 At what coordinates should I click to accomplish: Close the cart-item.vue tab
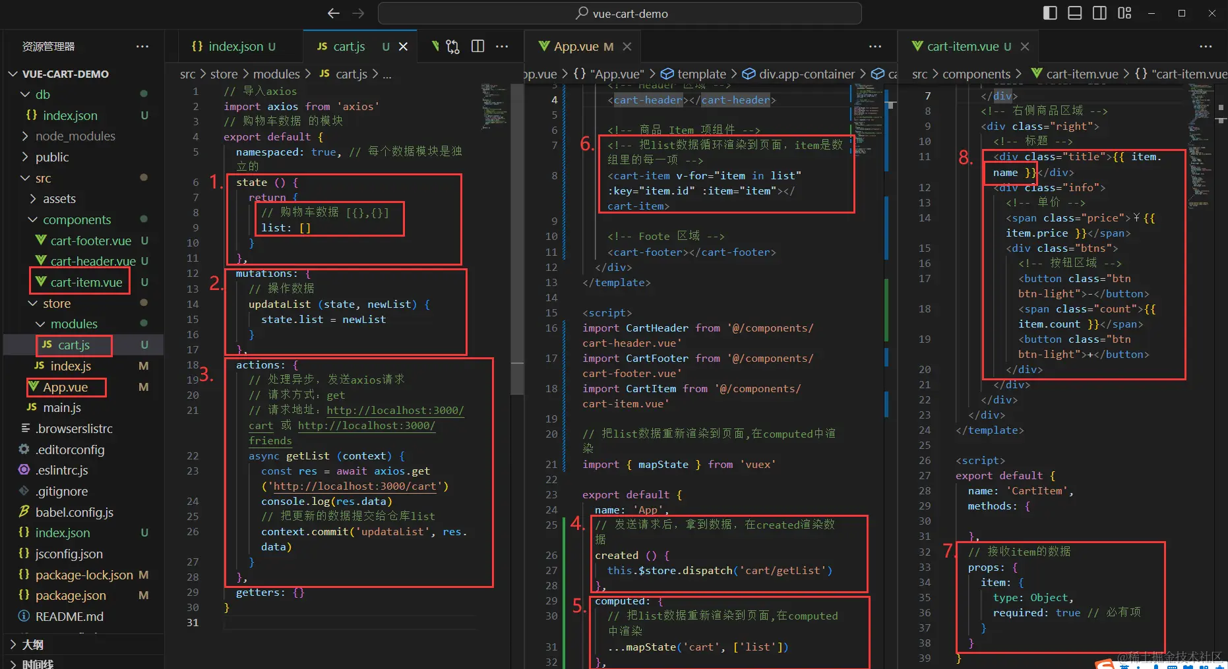click(x=1025, y=46)
